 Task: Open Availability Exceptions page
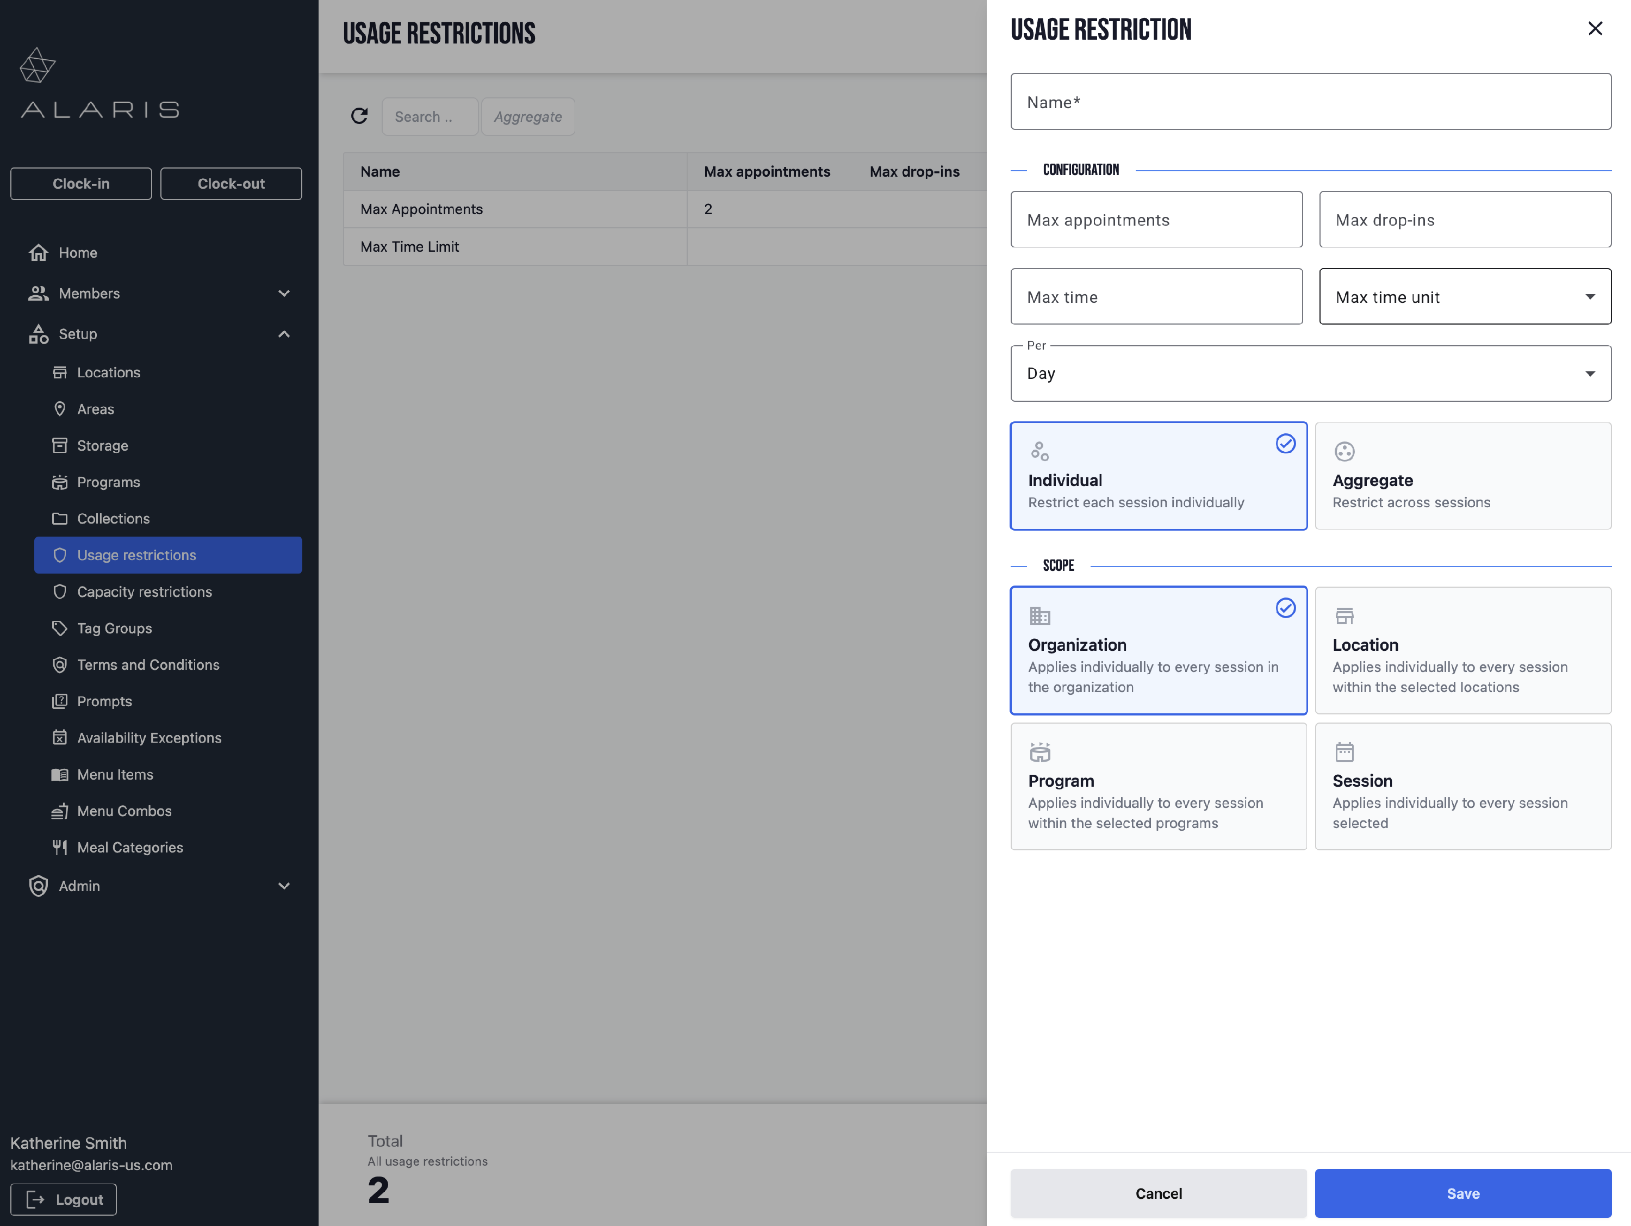168,738
